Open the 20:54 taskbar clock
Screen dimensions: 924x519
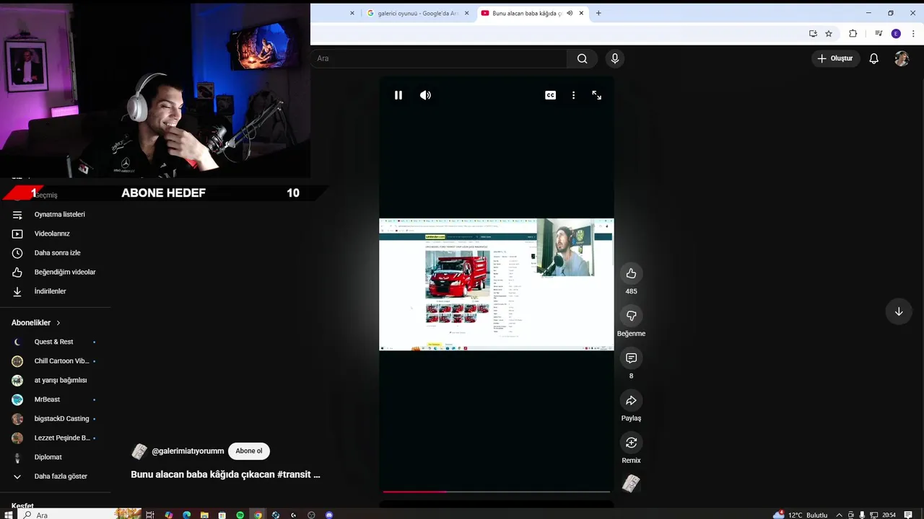889,515
